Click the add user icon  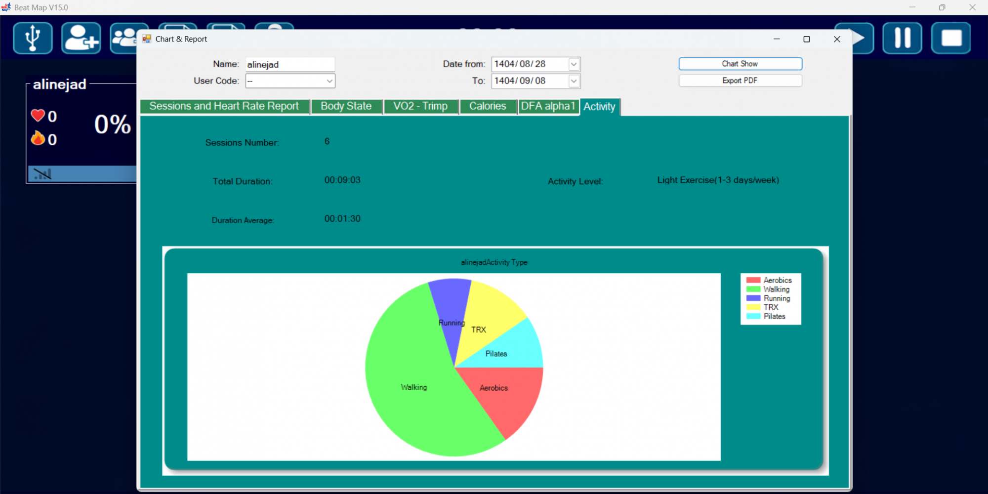click(81, 38)
